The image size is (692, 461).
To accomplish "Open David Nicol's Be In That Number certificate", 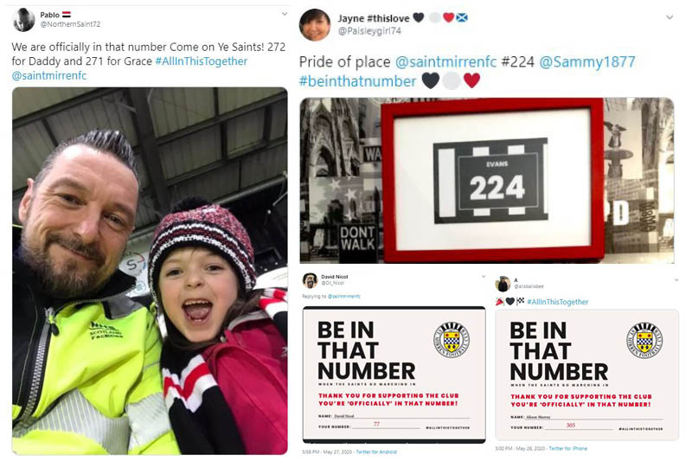I will coord(394,375).
